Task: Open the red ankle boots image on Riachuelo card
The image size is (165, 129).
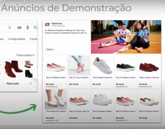Action: [x=14, y=69]
